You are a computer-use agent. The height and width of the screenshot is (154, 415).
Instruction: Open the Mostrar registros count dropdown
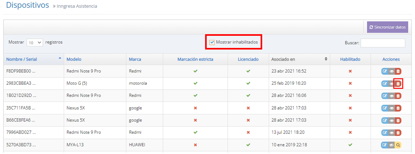coord(35,42)
